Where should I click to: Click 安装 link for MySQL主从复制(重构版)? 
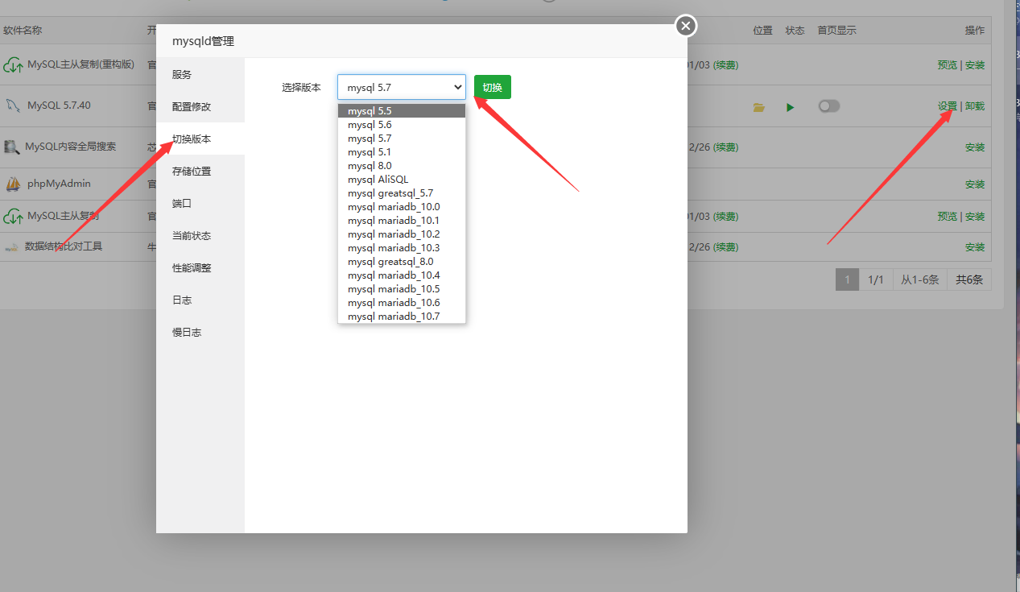coord(975,65)
